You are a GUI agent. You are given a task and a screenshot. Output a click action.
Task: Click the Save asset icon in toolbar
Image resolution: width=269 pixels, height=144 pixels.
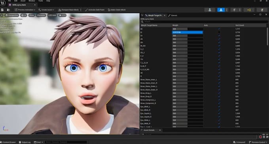(x=2, y=10)
